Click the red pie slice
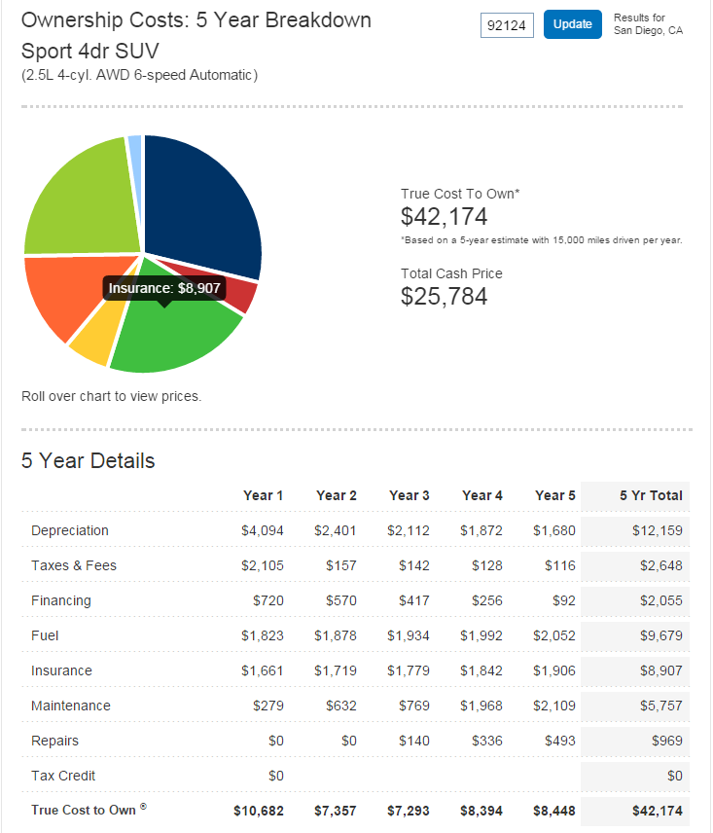The height and width of the screenshot is (833, 713). point(241,295)
